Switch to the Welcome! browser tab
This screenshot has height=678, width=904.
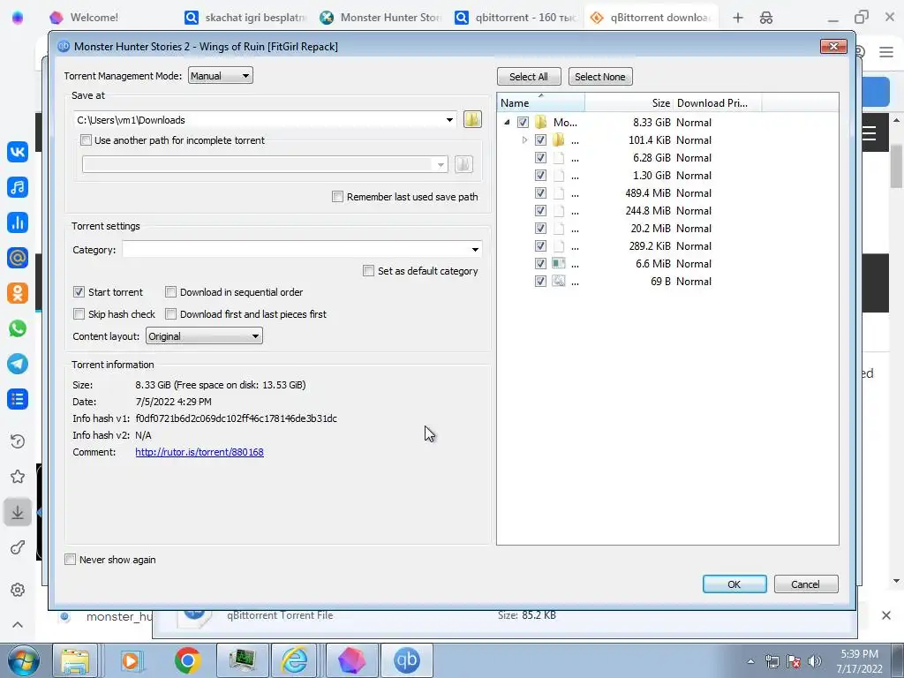click(94, 18)
